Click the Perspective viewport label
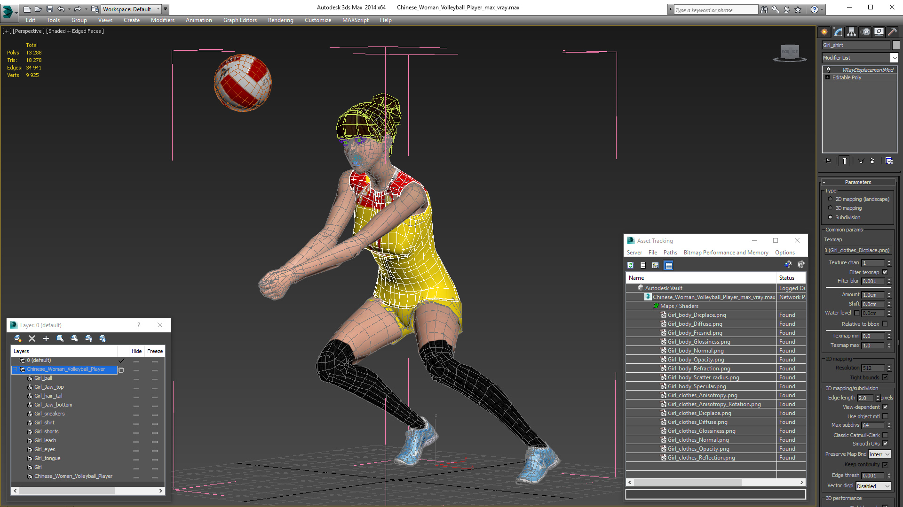 (29, 31)
